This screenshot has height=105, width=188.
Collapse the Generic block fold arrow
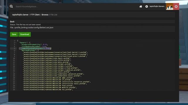coord(16,43)
